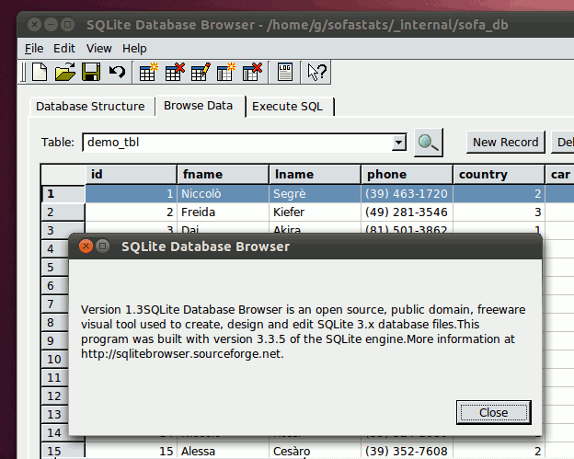This screenshot has width=574, height=459.
Task: Click the magnifier Find icon button
Action: pyautogui.click(x=429, y=143)
